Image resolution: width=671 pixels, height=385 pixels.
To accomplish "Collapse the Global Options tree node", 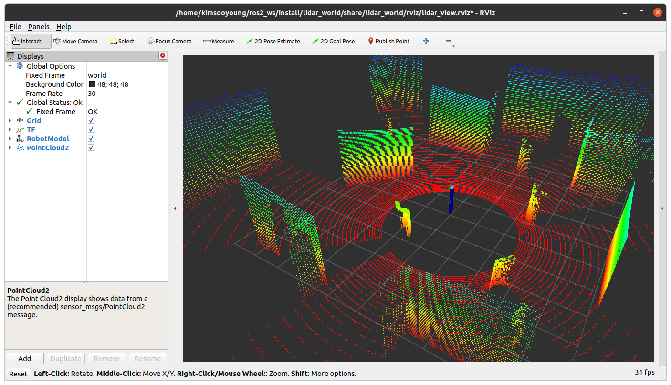I will 10,66.
